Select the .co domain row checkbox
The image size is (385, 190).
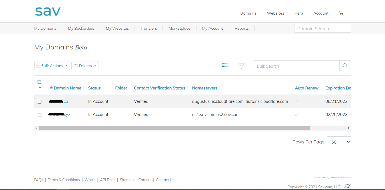point(39,102)
